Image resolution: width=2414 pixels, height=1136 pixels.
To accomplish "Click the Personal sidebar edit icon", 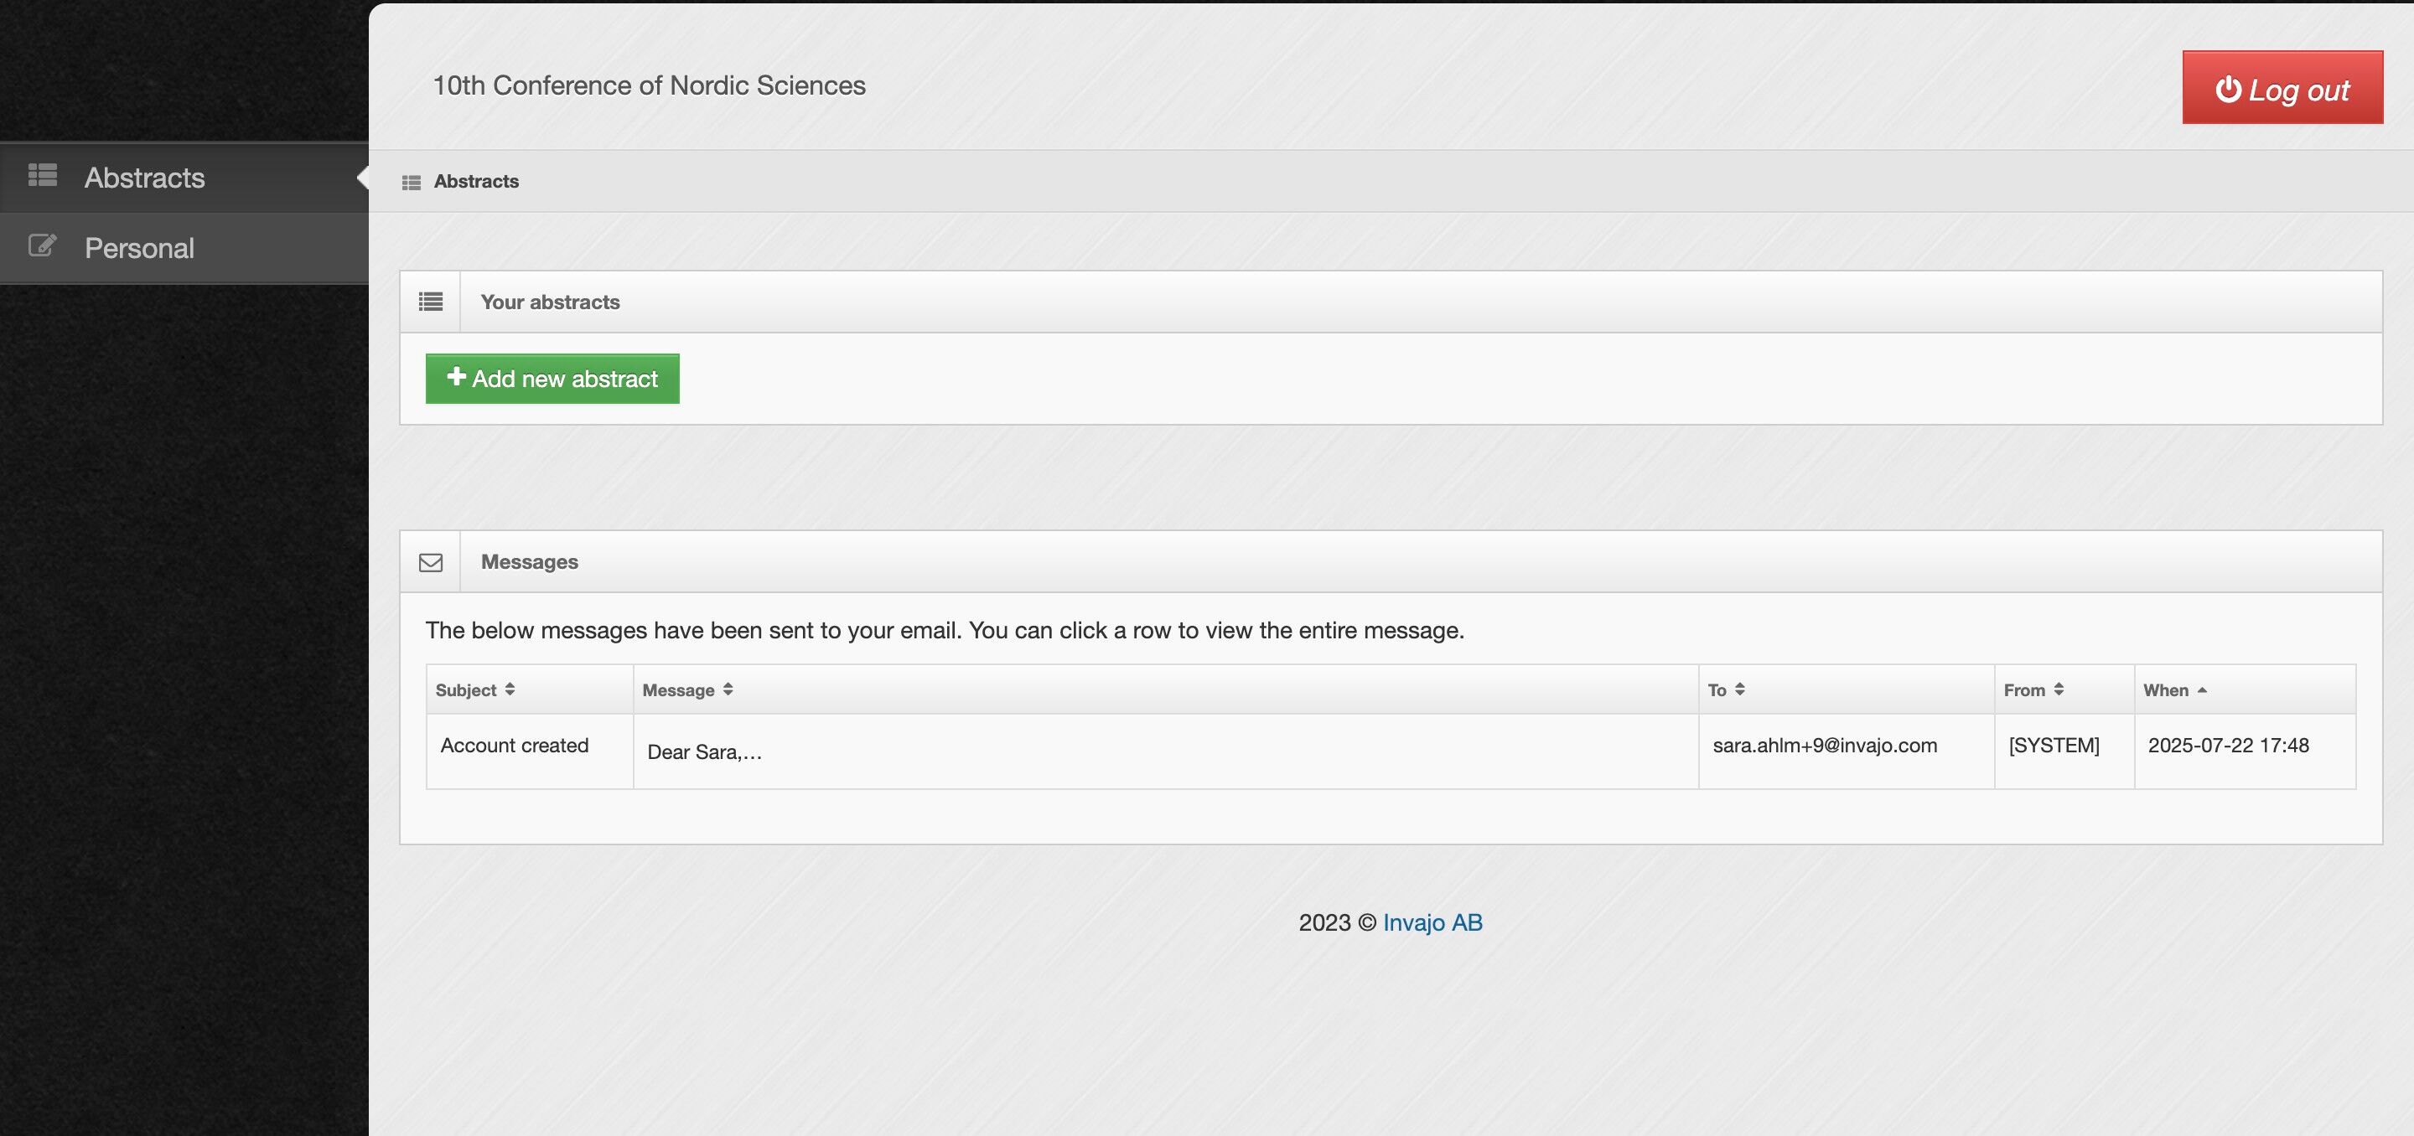I will [x=42, y=245].
